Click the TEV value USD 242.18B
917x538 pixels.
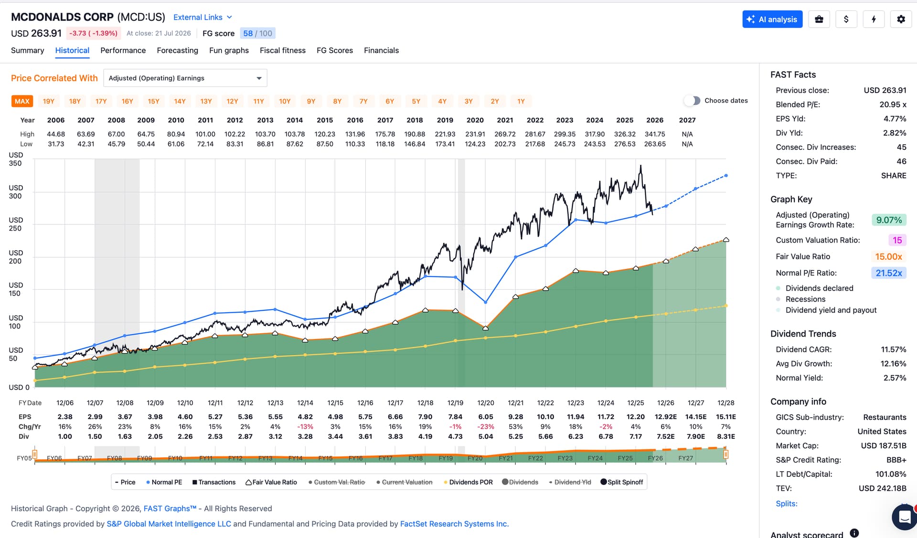[x=883, y=488]
